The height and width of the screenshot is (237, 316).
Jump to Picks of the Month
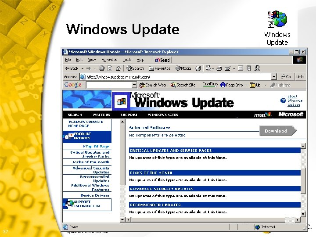pos(91,162)
